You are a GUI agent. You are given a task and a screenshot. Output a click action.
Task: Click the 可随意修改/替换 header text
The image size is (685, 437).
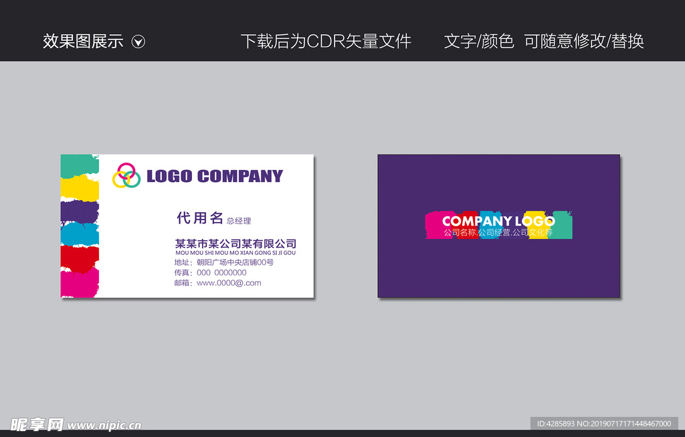click(583, 41)
